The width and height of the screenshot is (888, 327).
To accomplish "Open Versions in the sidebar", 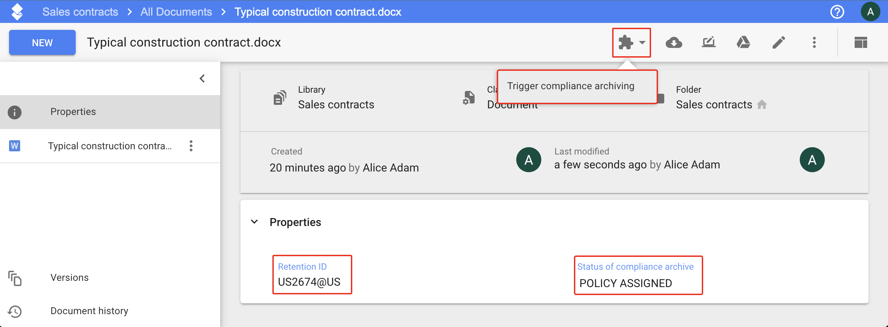I will (69, 278).
